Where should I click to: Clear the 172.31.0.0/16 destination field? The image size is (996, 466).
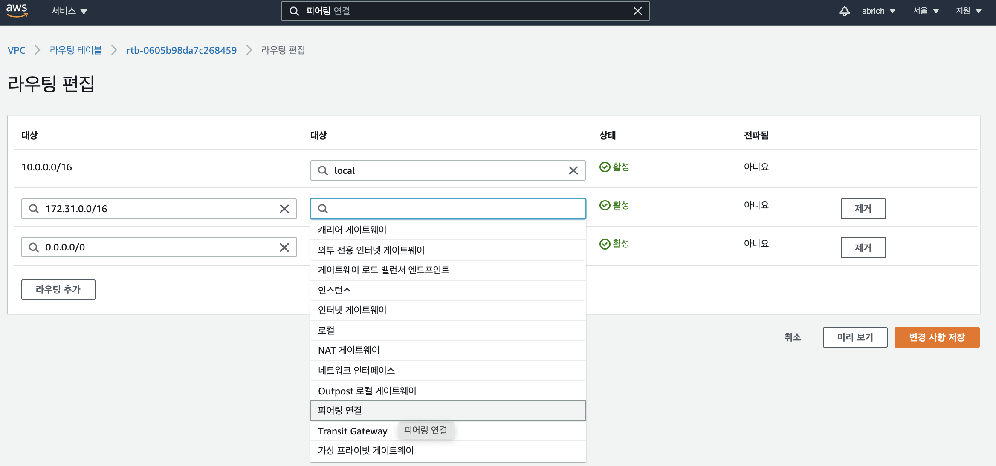click(284, 209)
